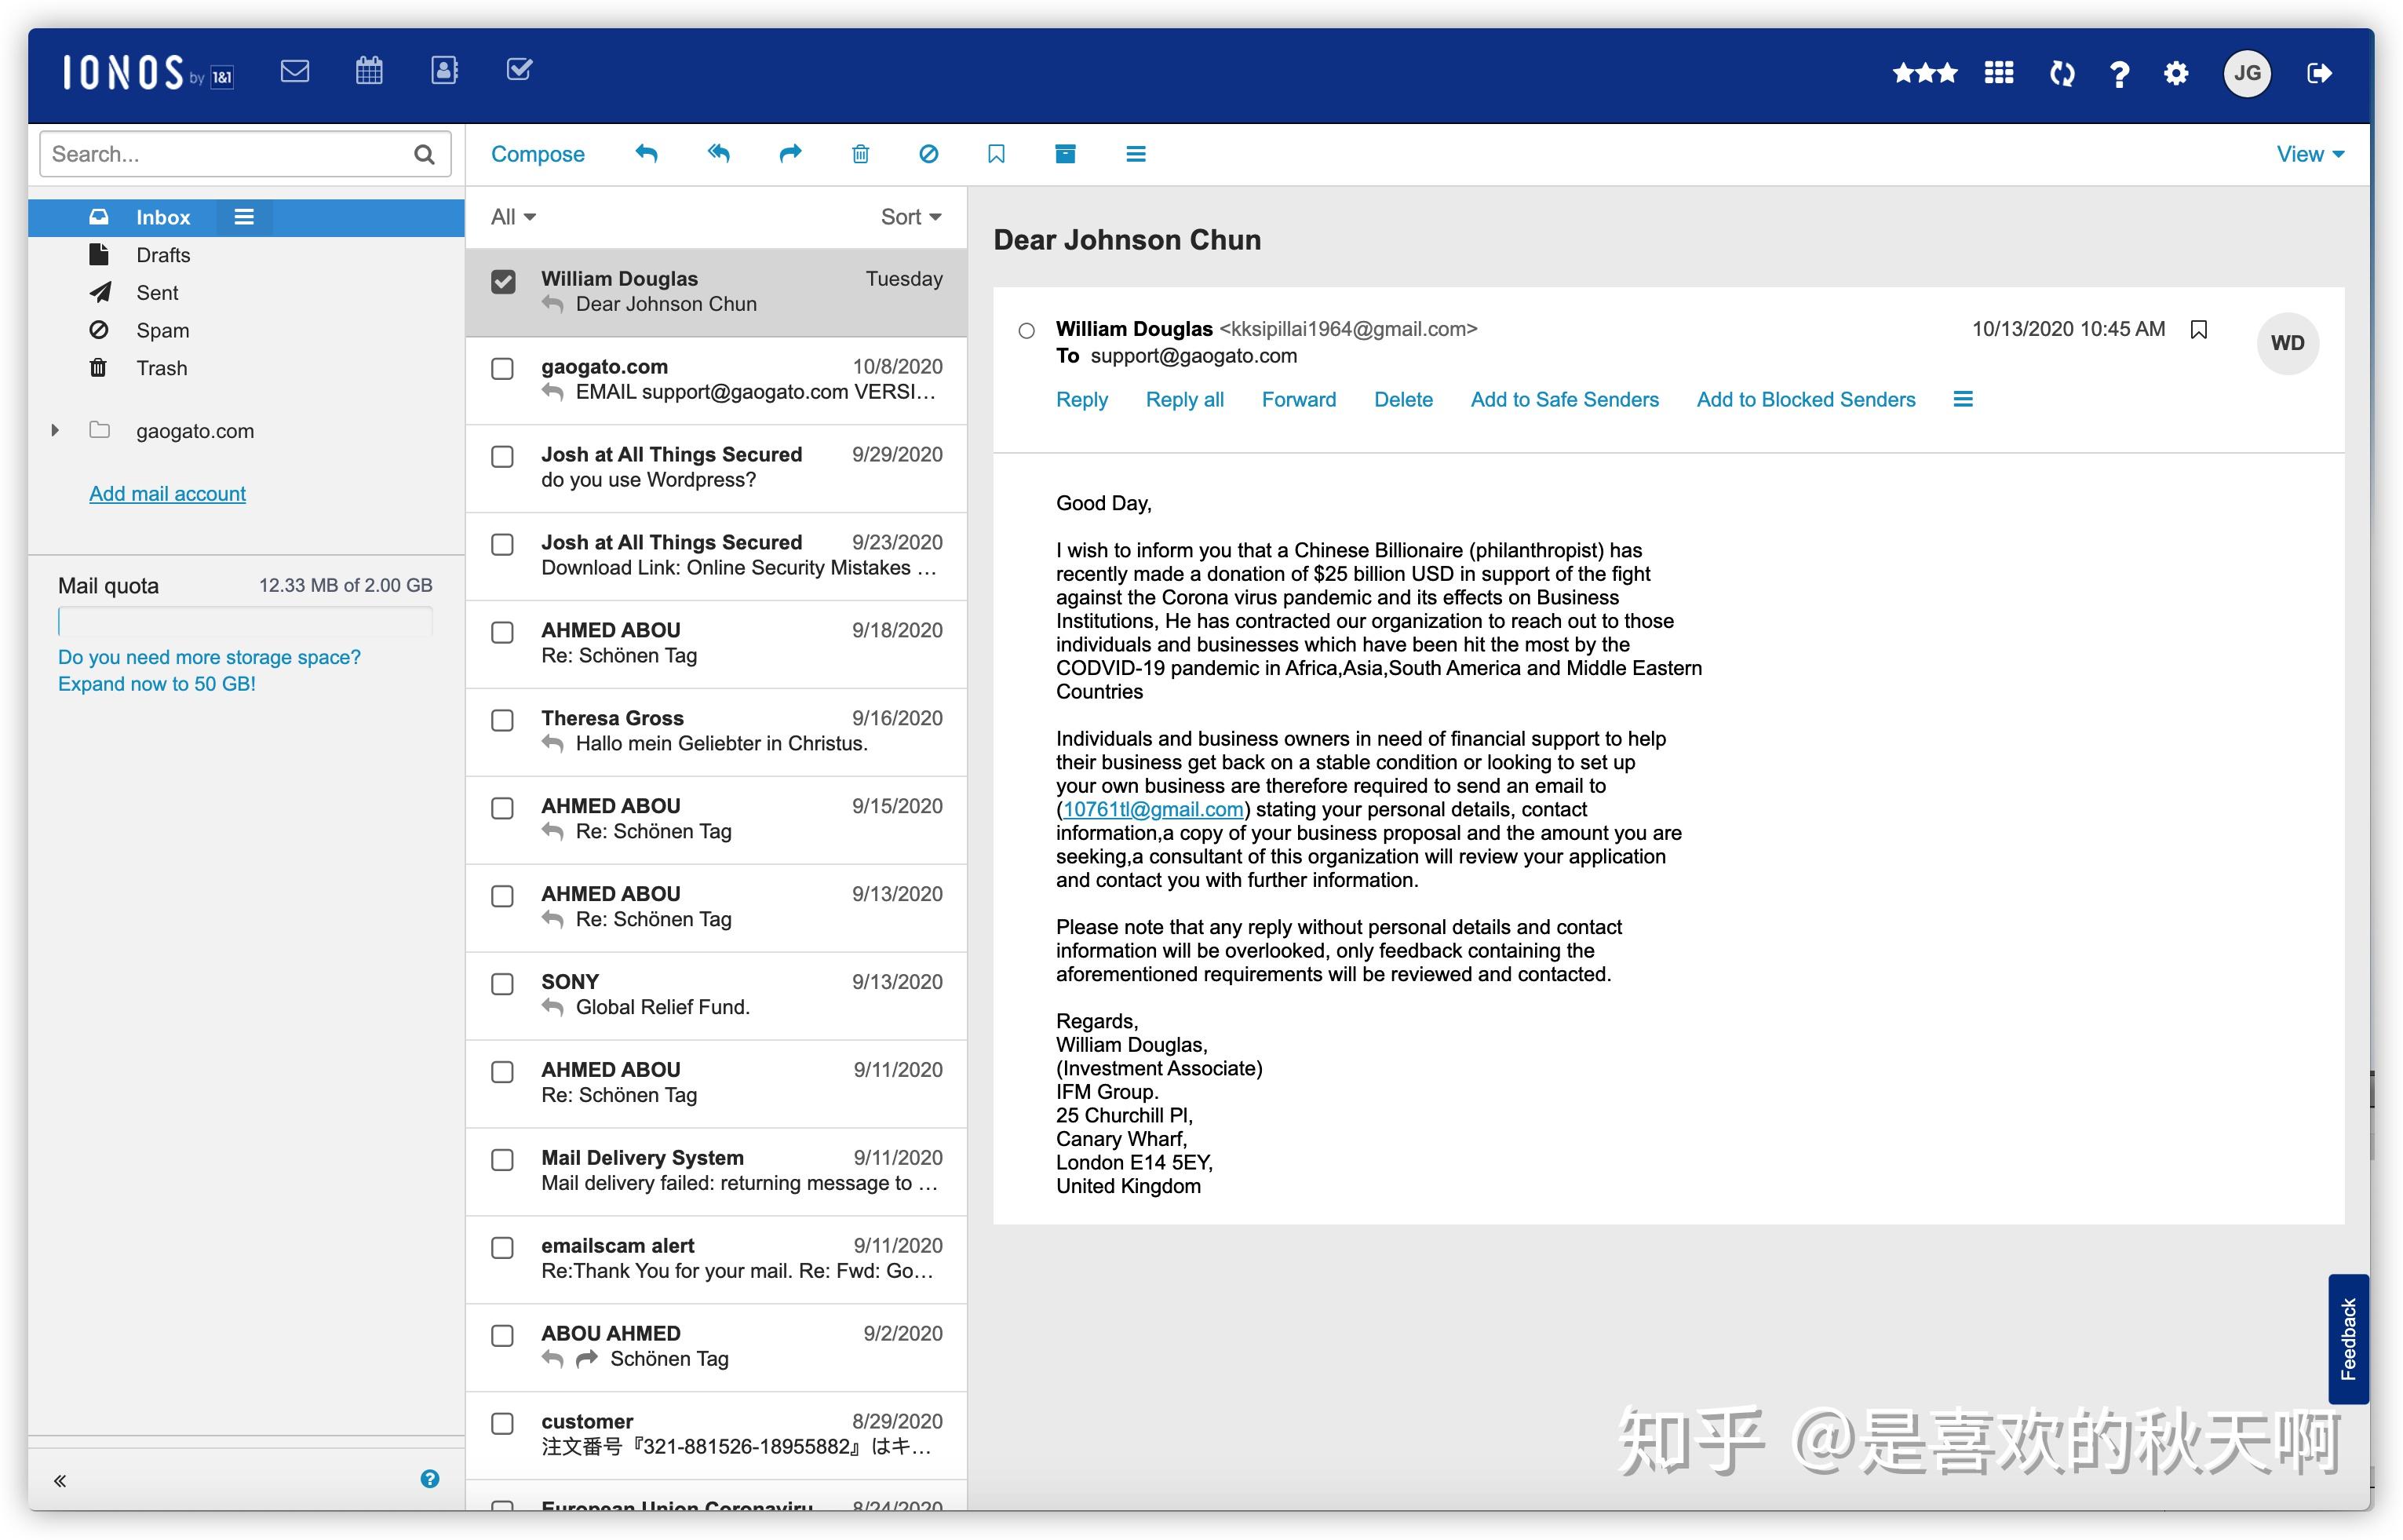2403x1540 pixels.
Task: Open the Sort dropdown
Action: tap(910, 217)
